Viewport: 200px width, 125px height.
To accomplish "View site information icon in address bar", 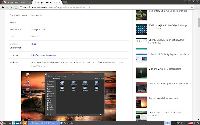I will pyautogui.click(x=21, y=7).
